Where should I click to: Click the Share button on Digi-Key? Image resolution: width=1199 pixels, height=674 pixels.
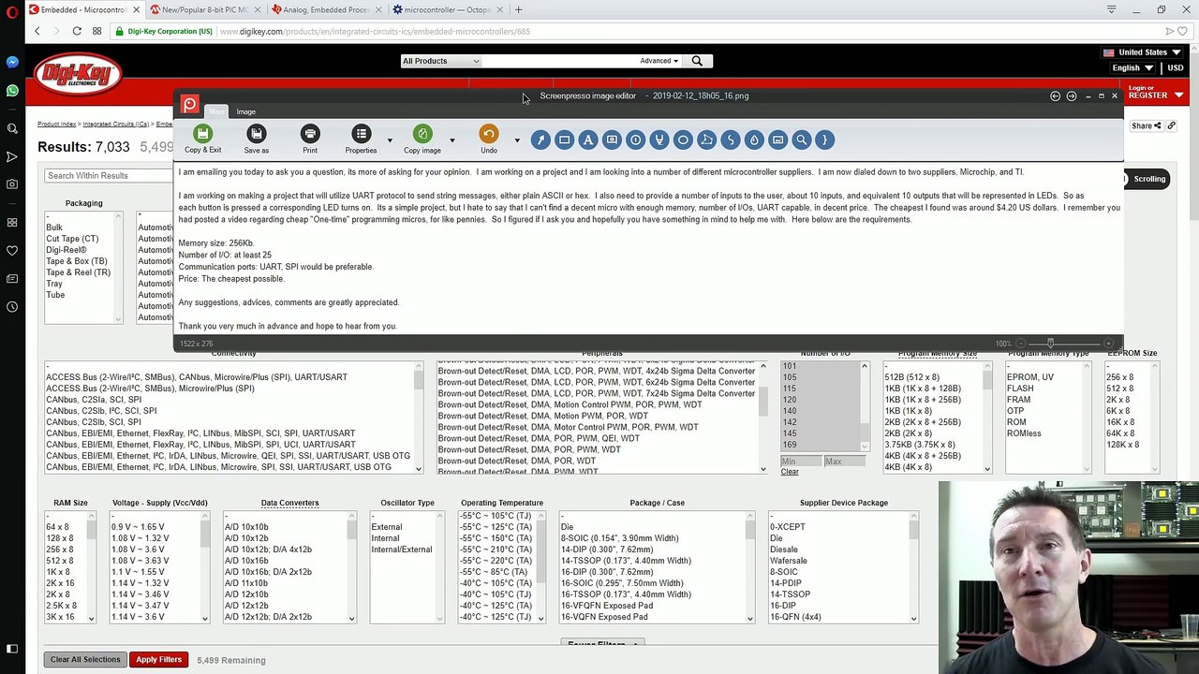tap(1146, 125)
